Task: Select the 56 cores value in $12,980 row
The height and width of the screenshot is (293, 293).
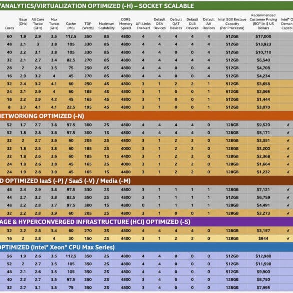Action: pyautogui.click(x=9, y=256)
